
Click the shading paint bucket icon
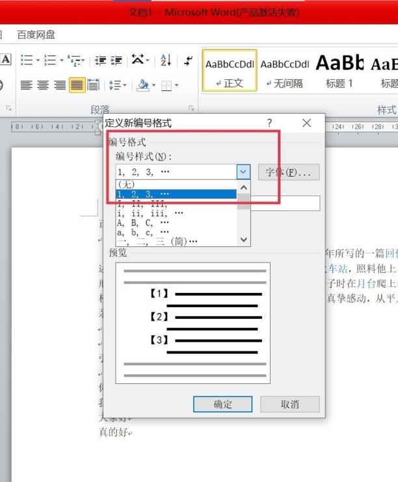point(143,85)
